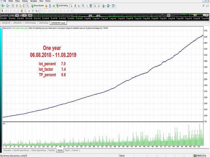Switch to the CHFPLN,Weekly chart tab

point(31,23)
